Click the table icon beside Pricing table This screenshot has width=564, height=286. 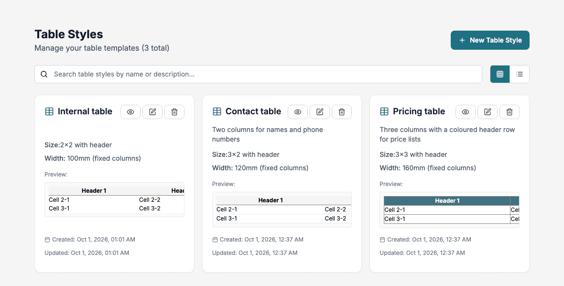click(x=384, y=111)
